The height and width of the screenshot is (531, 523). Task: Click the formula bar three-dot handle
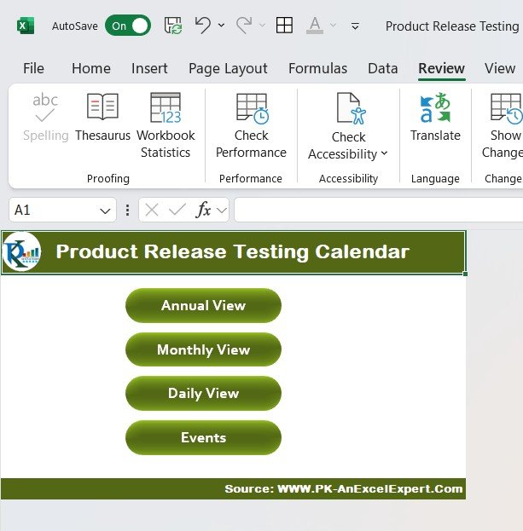point(127,211)
